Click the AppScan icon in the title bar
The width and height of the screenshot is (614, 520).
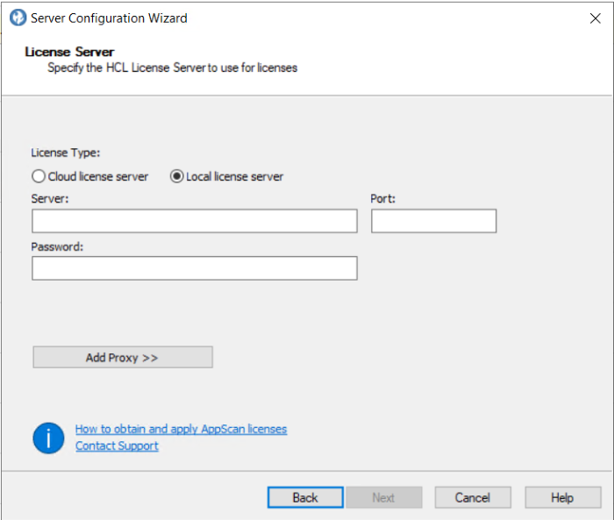[18, 18]
